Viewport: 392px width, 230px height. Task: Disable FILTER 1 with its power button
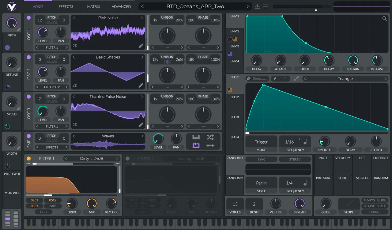point(29,159)
